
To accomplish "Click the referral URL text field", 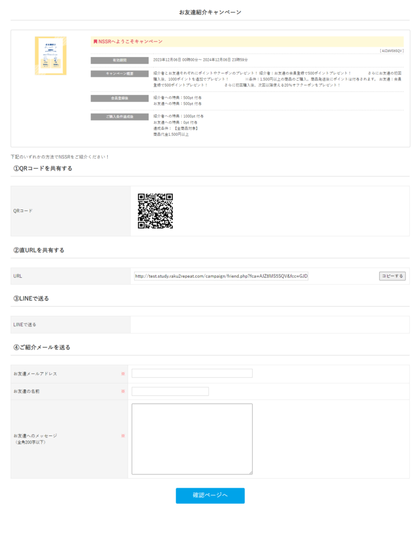I will (x=221, y=276).
